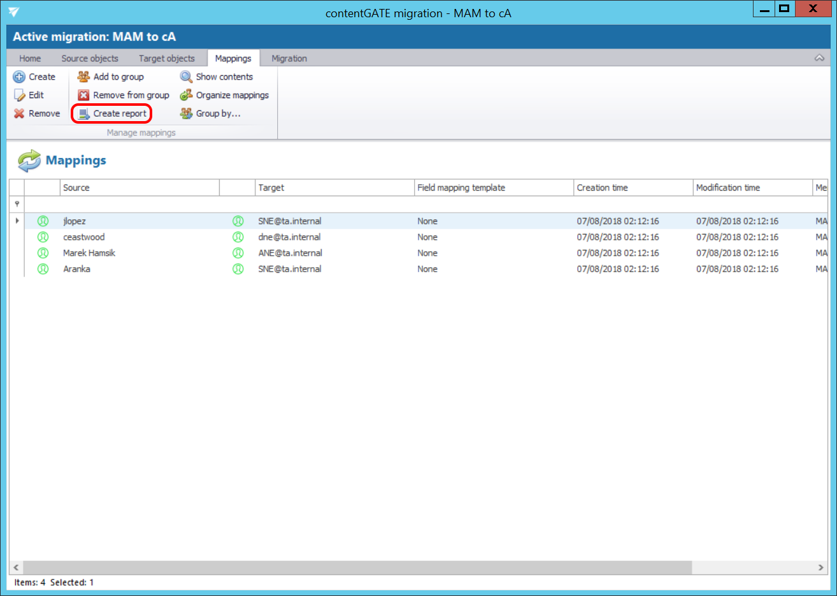Viewport: 837px width, 596px height.
Task: Collapse the ribbon with the chevron
Action: point(819,58)
